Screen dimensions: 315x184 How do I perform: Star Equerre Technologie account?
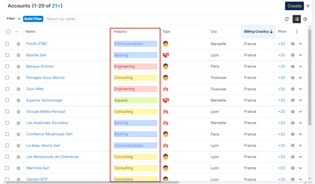point(18,100)
